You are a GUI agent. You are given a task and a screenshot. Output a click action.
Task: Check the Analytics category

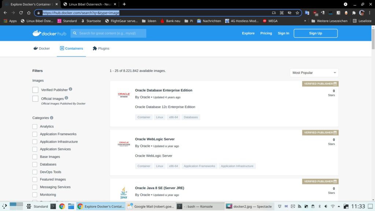pos(35,126)
